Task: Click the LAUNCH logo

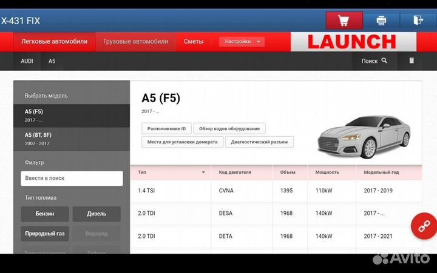Action: 353,42
